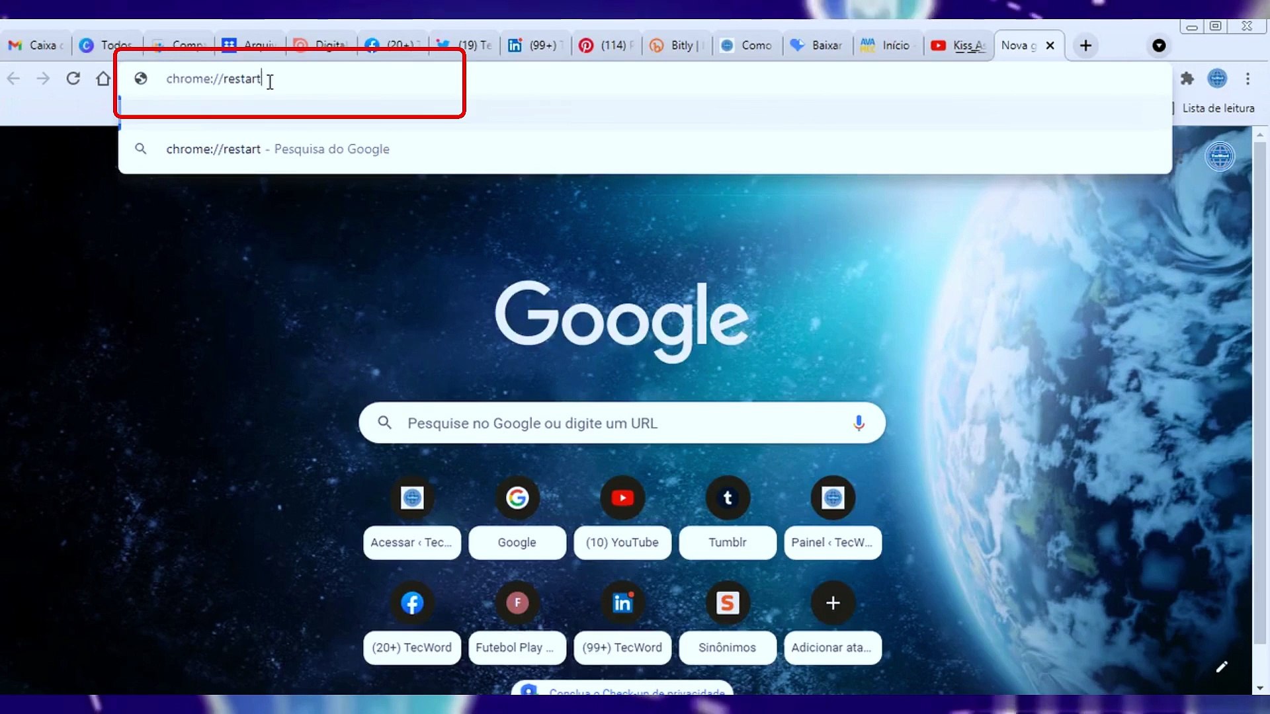Open the home page with the house icon
This screenshot has width=1270, height=714.
(x=103, y=79)
